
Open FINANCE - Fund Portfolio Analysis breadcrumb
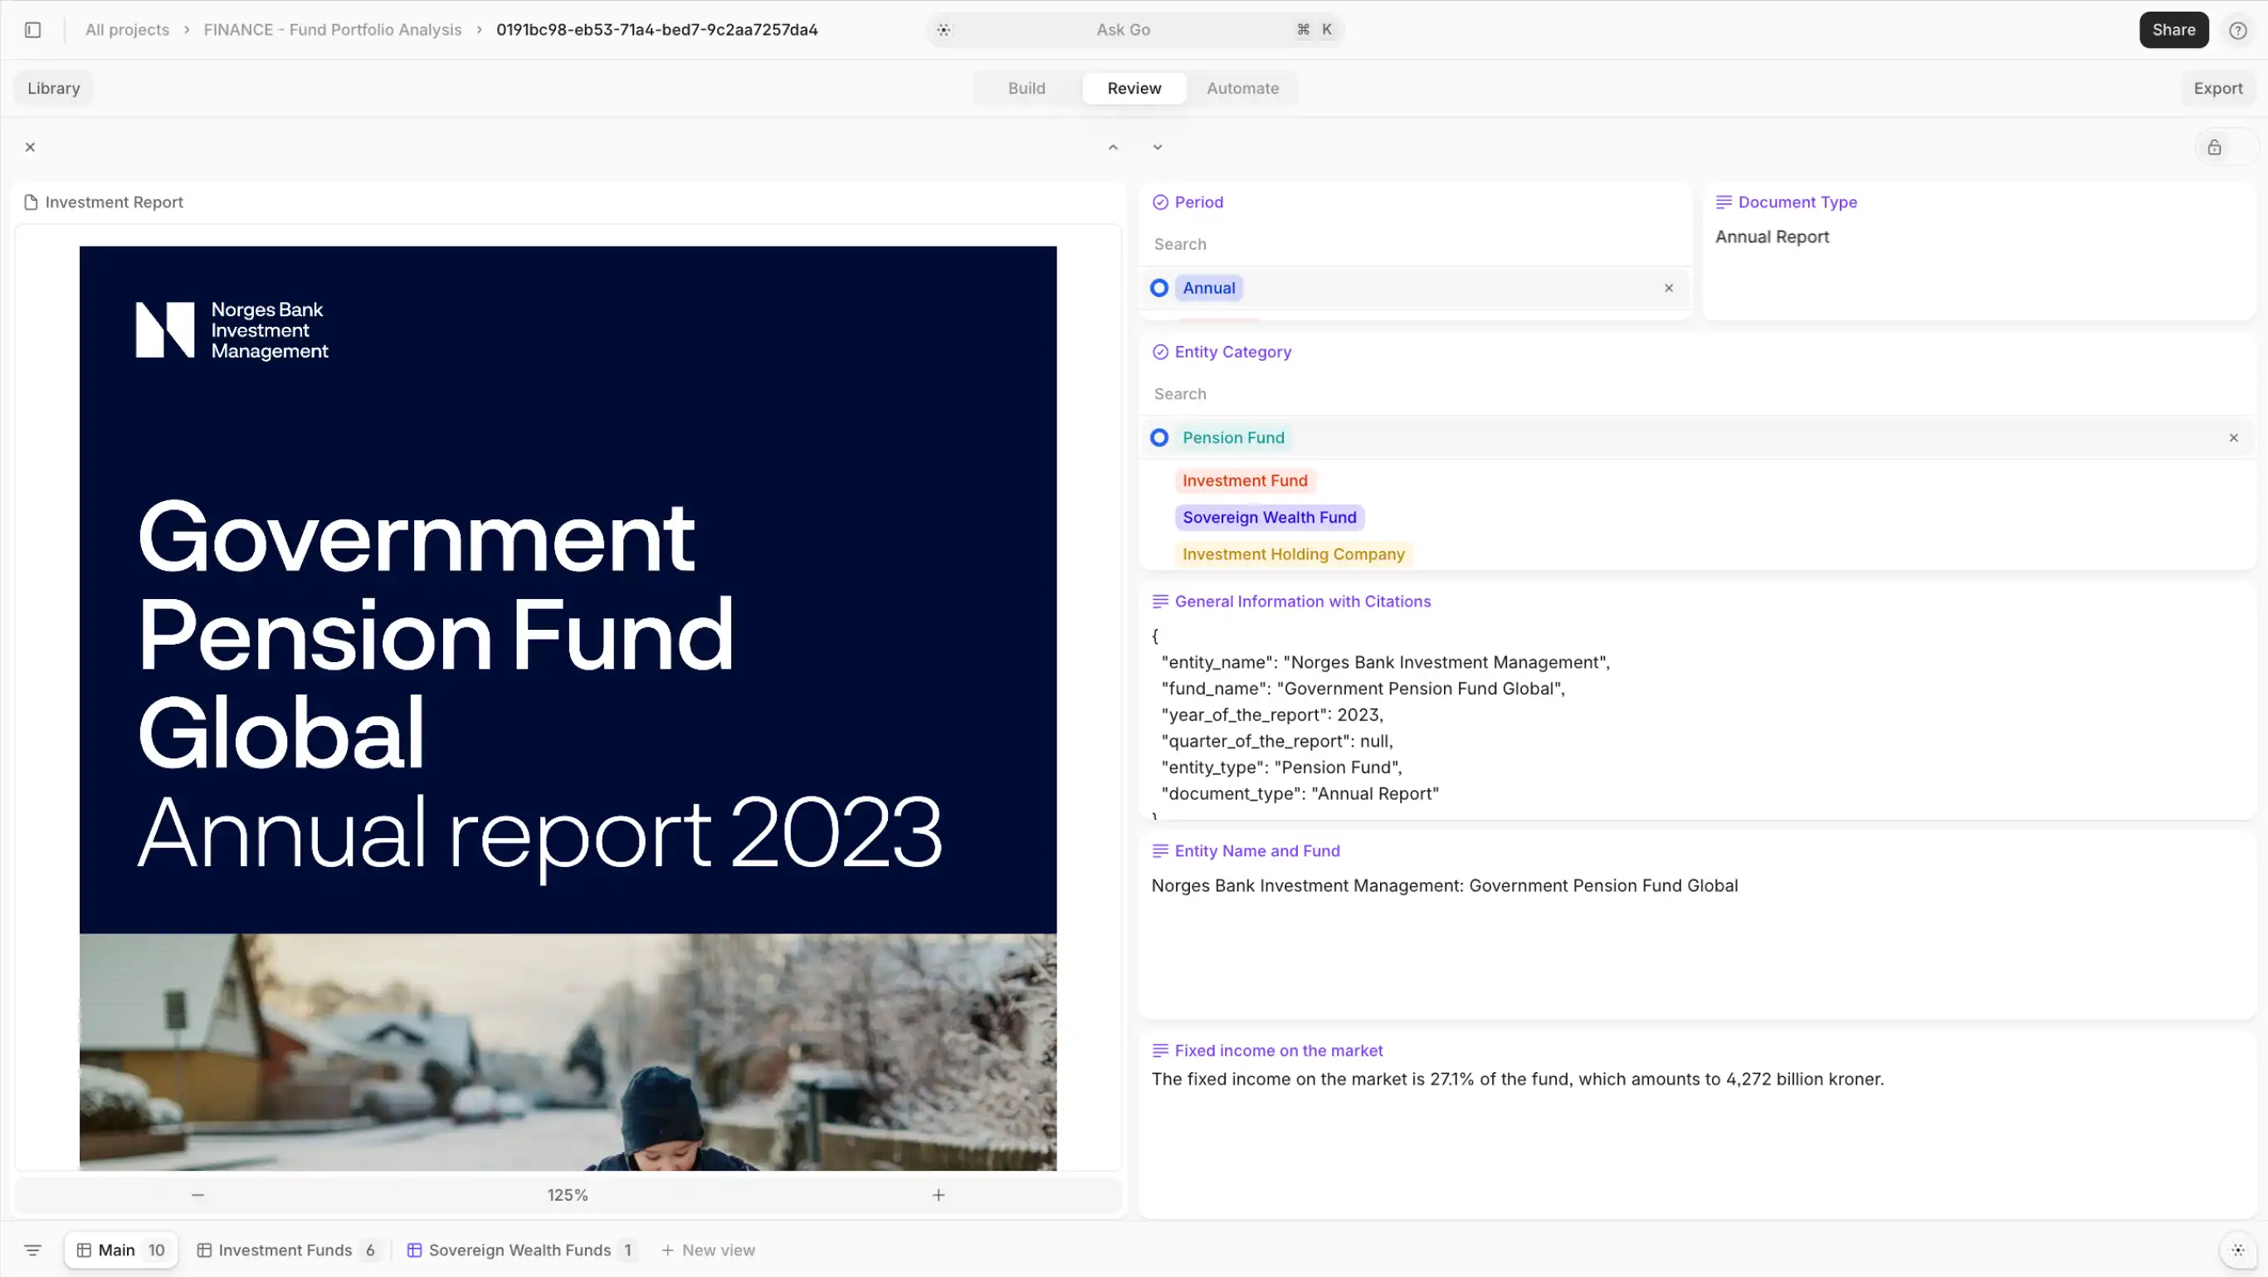333,30
